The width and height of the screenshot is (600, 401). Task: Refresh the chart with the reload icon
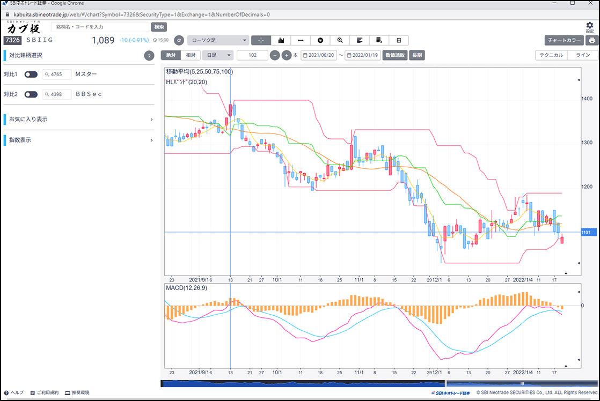tap(179, 40)
